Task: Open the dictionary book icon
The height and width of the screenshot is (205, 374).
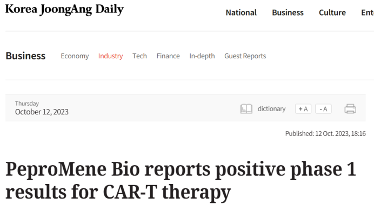Action: [x=246, y=109]
